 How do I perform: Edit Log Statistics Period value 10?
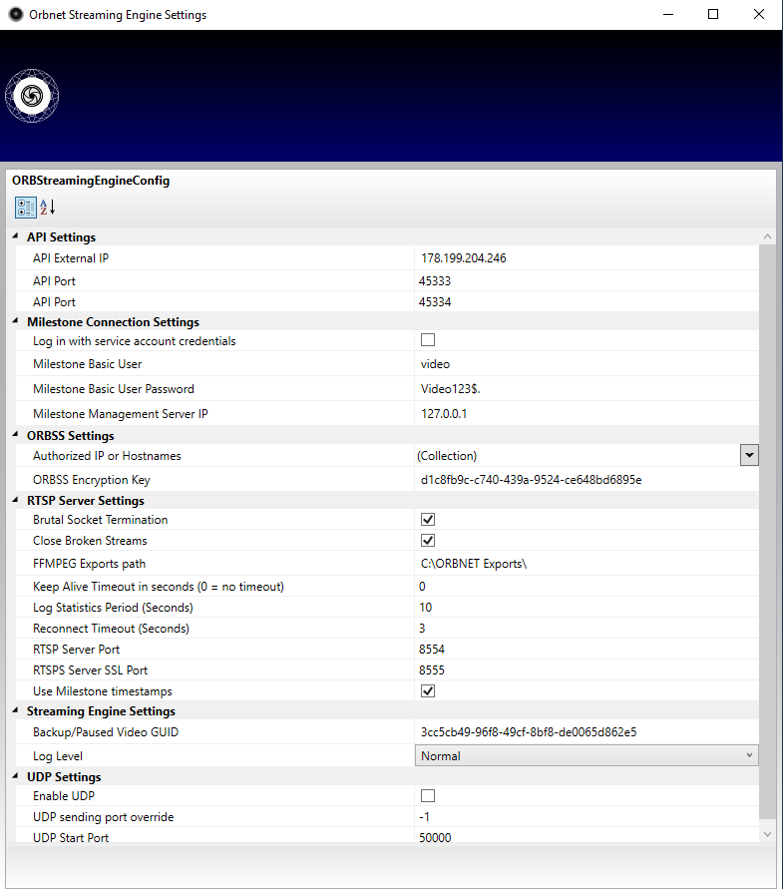(587, 608)
